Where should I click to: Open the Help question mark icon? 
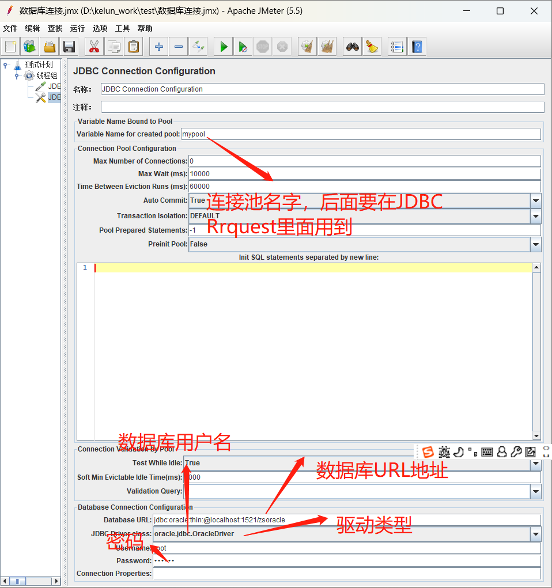point(417,47)
